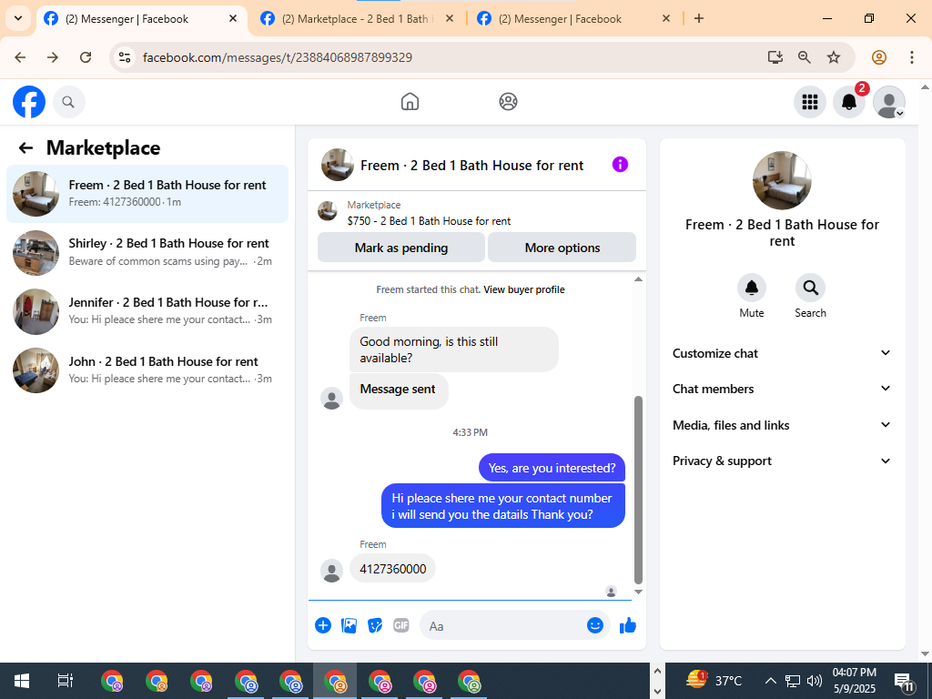
Task: Open the Facebook menu grid icon
Action: point(809,102)
